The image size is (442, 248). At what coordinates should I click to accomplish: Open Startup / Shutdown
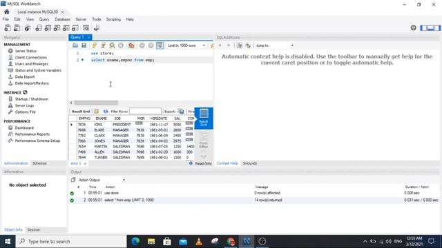click(x=32, y=99)
